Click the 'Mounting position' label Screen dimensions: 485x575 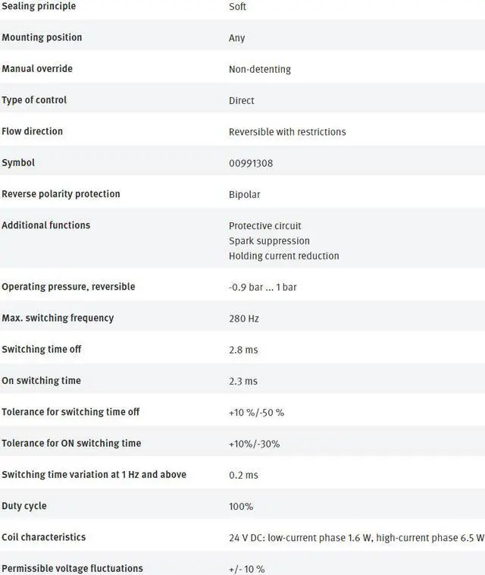(42, 37)
